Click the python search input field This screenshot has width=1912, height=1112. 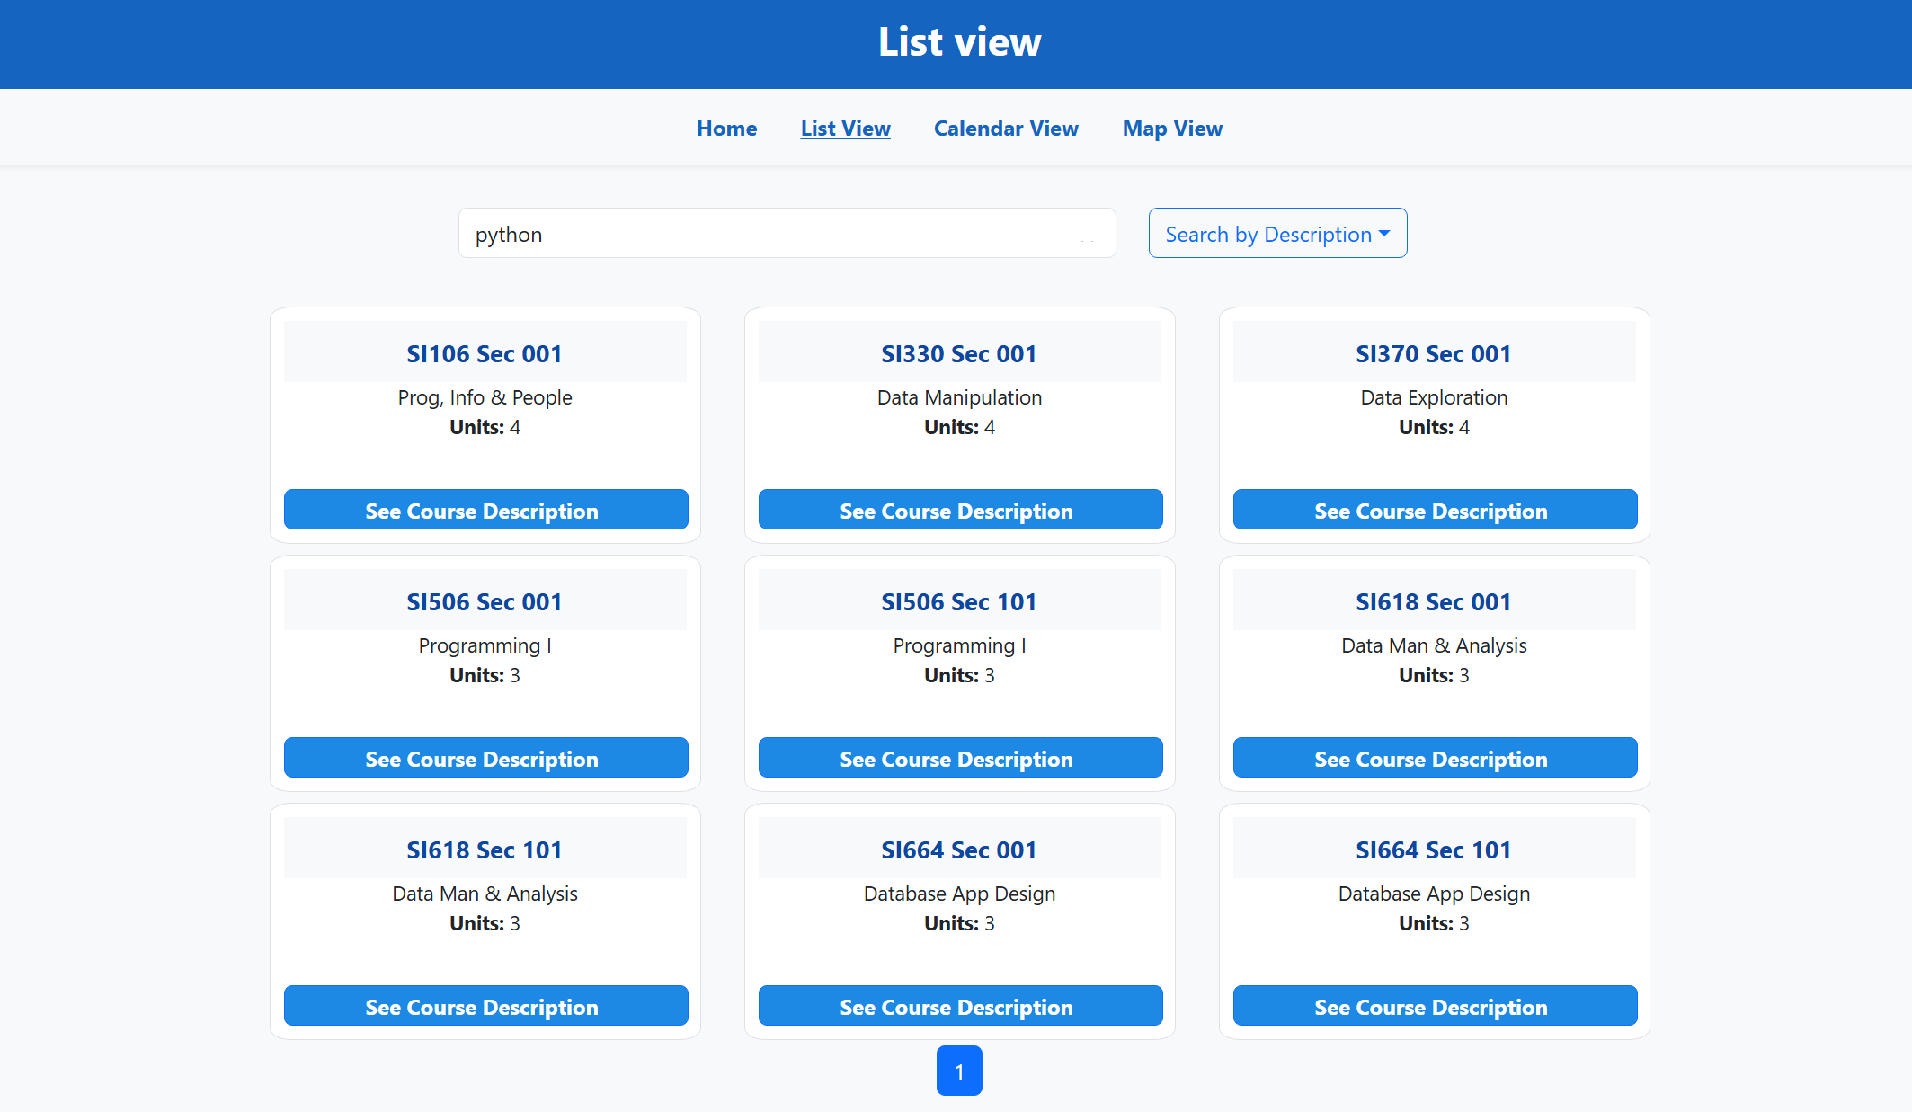pos(787,234)
